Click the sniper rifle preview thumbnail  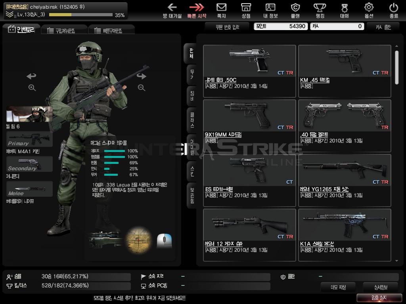click(x=106, y=239)
